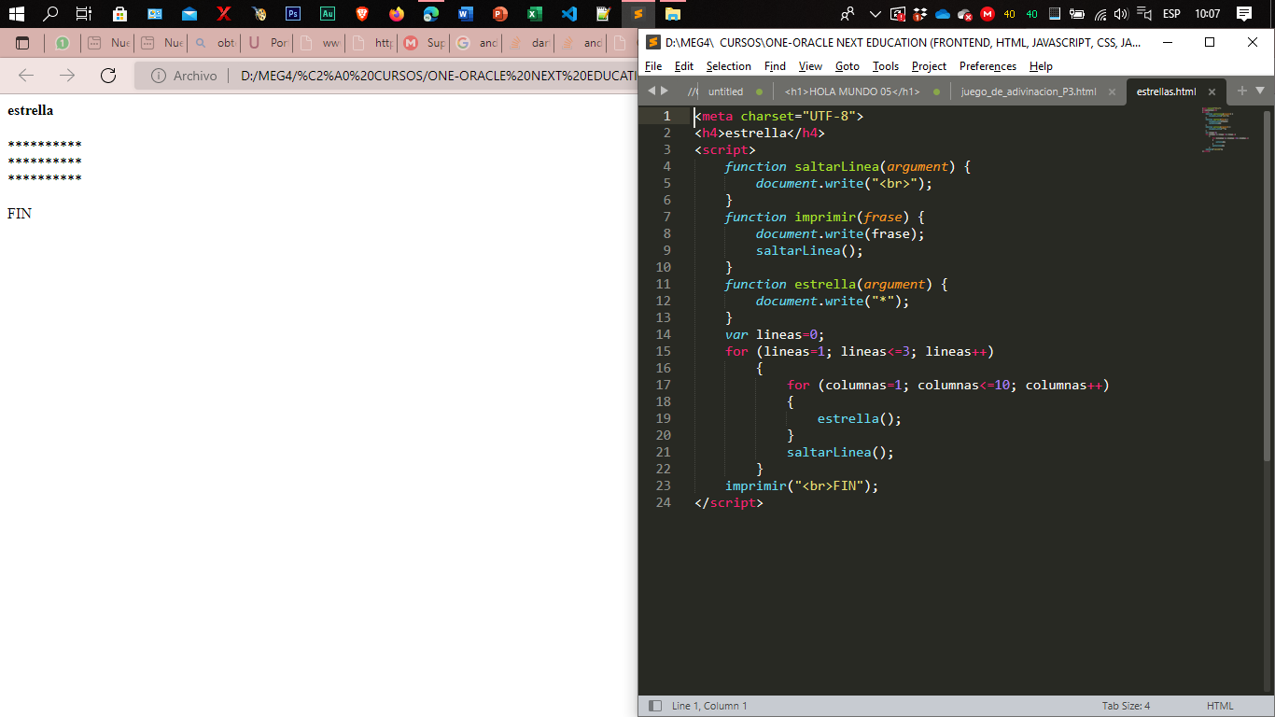This screenshot has height=717, width=1275.
Task: Switch to Microsoft Edge on the taskbar
Action: 430,14
